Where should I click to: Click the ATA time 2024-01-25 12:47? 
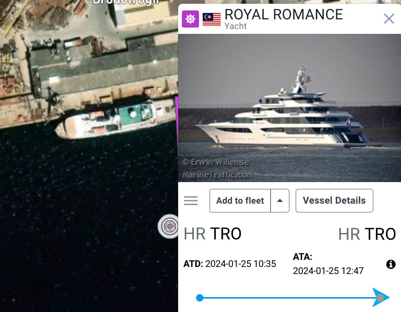(x=328, y=271)
